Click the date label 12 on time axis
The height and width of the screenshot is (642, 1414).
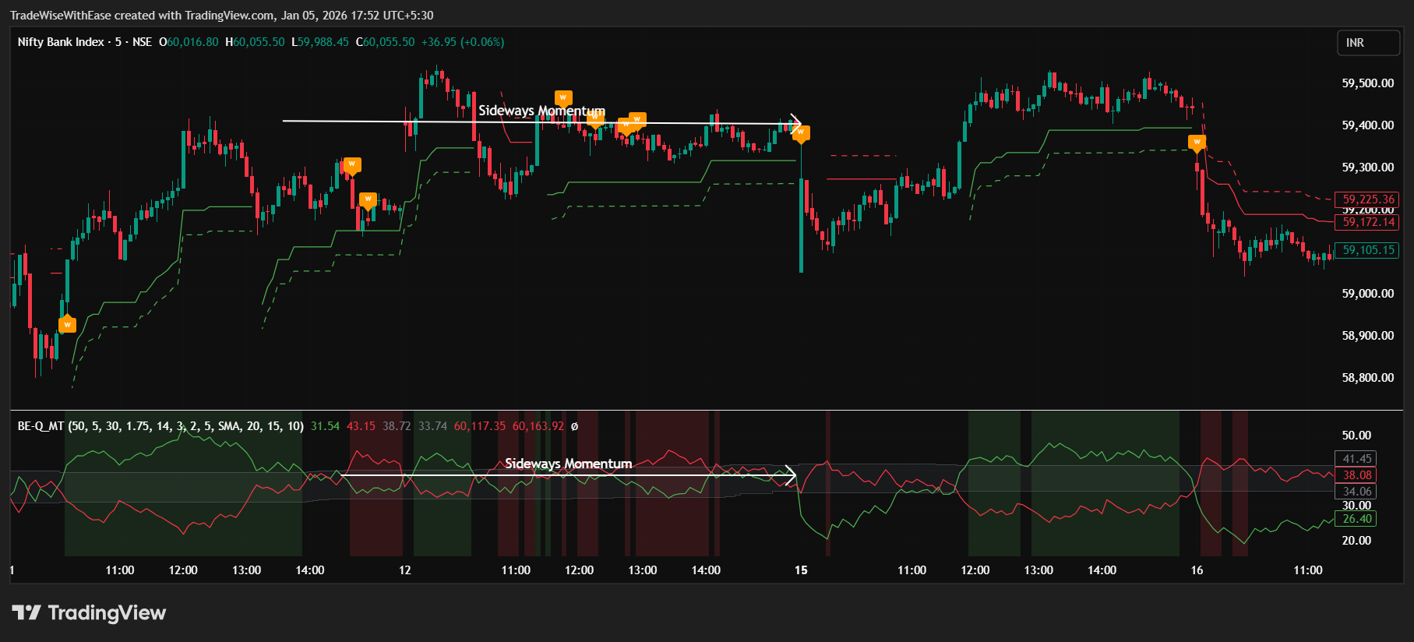pos(405,570)
